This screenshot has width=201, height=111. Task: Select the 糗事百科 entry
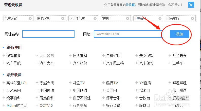(x=14, y=98)
